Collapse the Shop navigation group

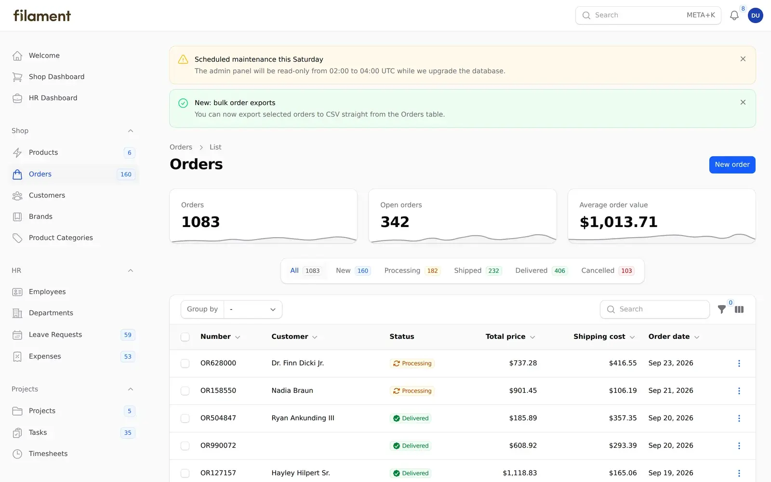tap(130, 131)
